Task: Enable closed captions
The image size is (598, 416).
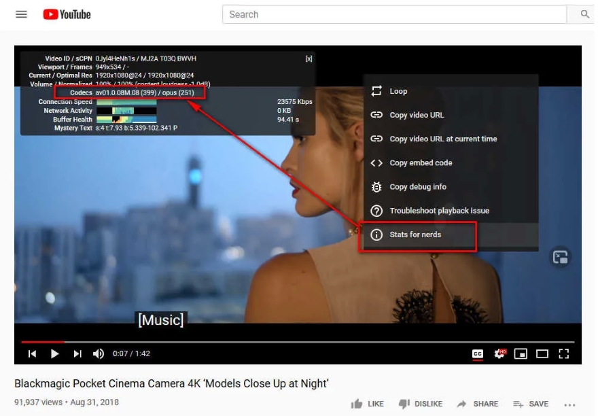Action: click(478, 353)
